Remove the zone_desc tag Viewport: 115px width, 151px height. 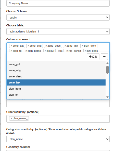(x=46, y=46)
